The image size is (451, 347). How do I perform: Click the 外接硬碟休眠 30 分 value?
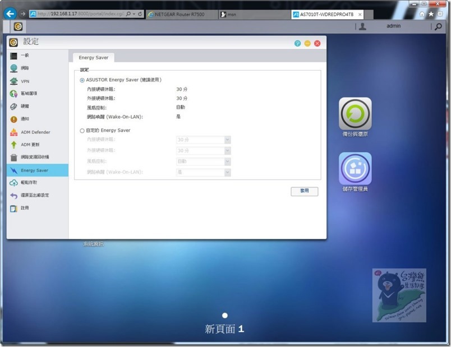[x=182, y=98]
